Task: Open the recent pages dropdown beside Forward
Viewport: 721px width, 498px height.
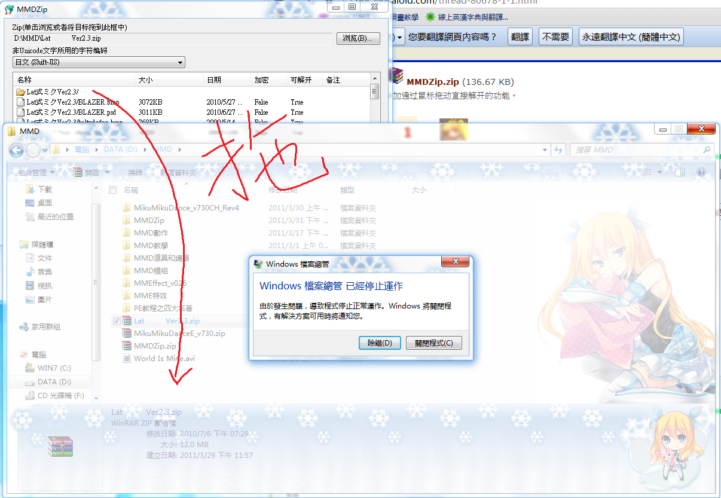Action: (x=45, y=150)
